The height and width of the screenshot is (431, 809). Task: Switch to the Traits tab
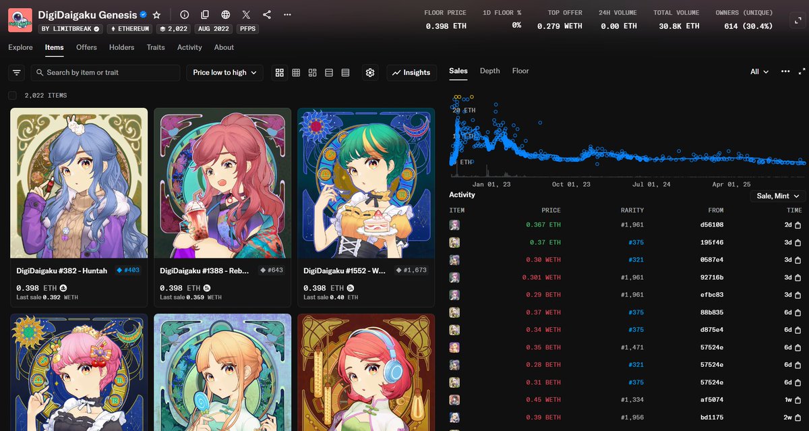click(156, 47)
